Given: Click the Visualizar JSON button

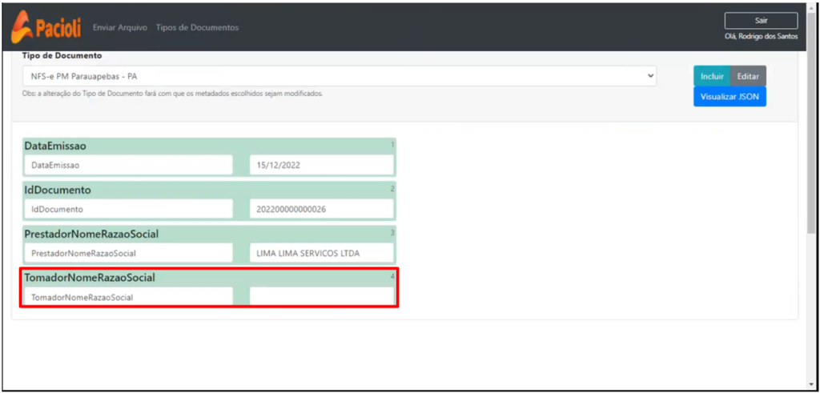Looking at the screenshot, I should coord(730,97).
